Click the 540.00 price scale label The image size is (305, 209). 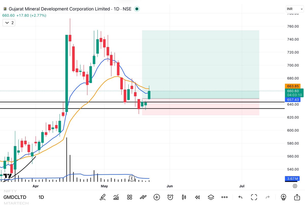pos(293,169)
